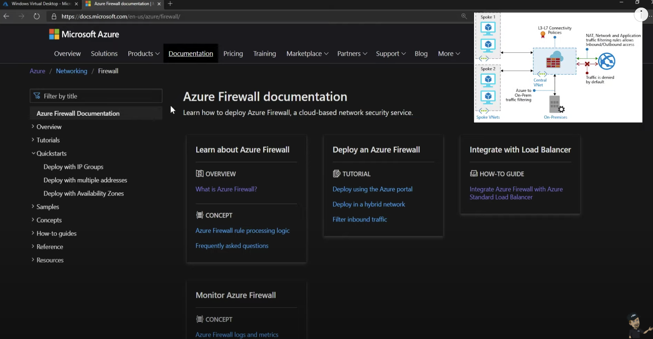653x339 pixels.
Task: Click the Azure Firewall architecture diagram thumbnail
Action: [x=558, y=68]
